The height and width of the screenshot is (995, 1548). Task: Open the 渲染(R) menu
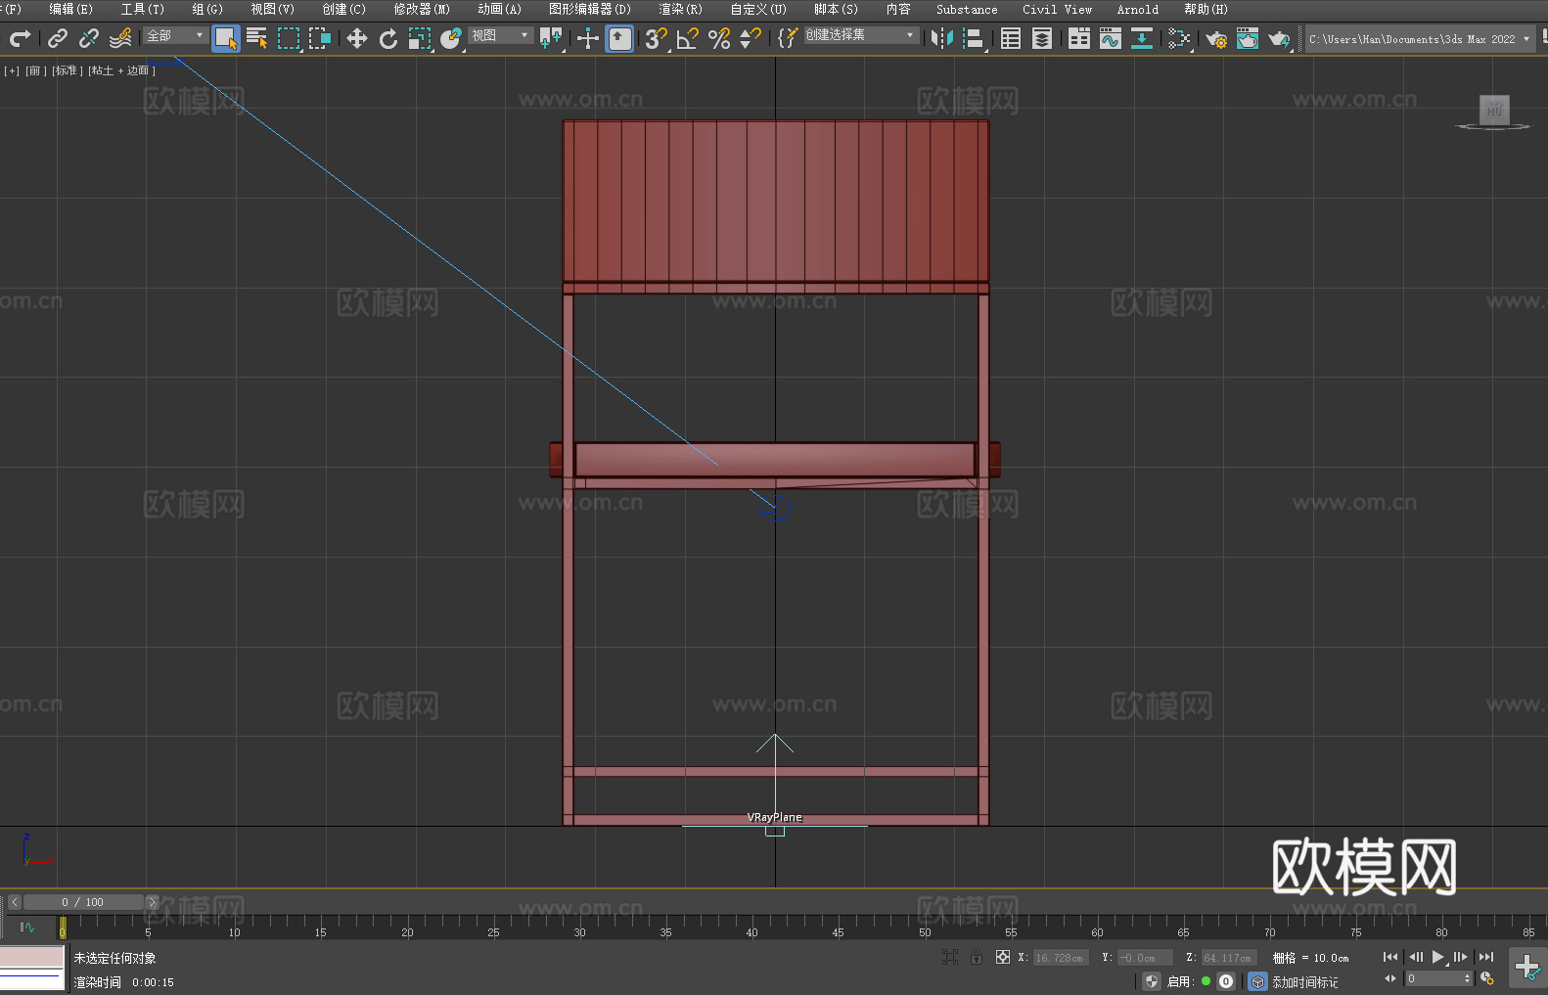pos(680,9)
